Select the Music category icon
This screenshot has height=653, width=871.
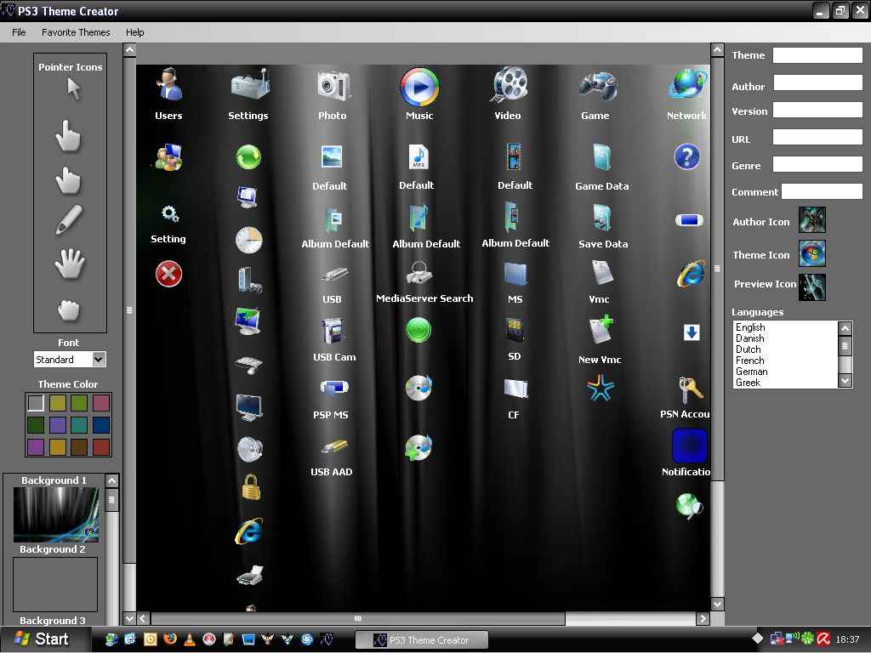click(x=418, y=87)
